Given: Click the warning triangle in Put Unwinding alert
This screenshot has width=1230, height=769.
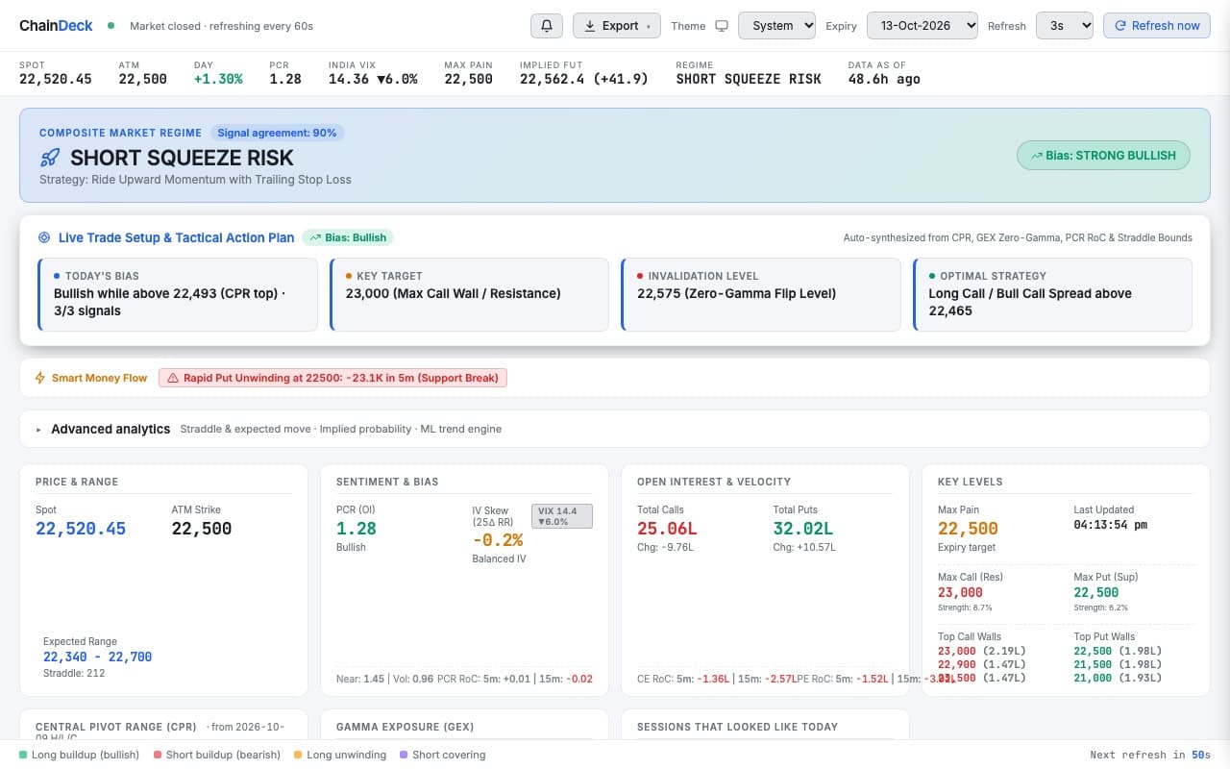Looking at the screenshot, I should pos(173,378).
